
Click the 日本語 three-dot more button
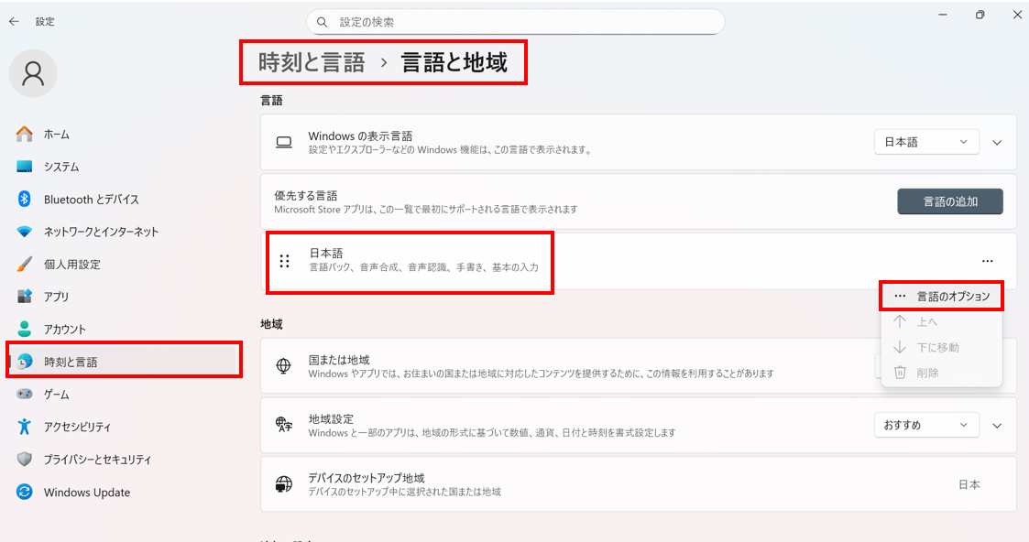[x=987, y=261]
